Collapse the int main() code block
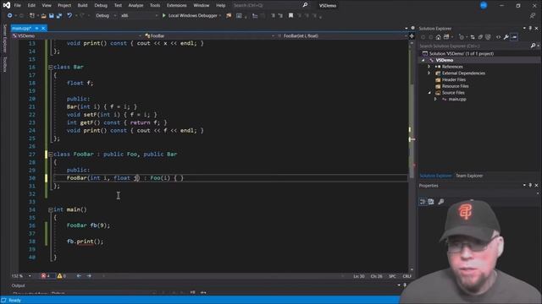 pyautogui.click(x=51, y=209)
